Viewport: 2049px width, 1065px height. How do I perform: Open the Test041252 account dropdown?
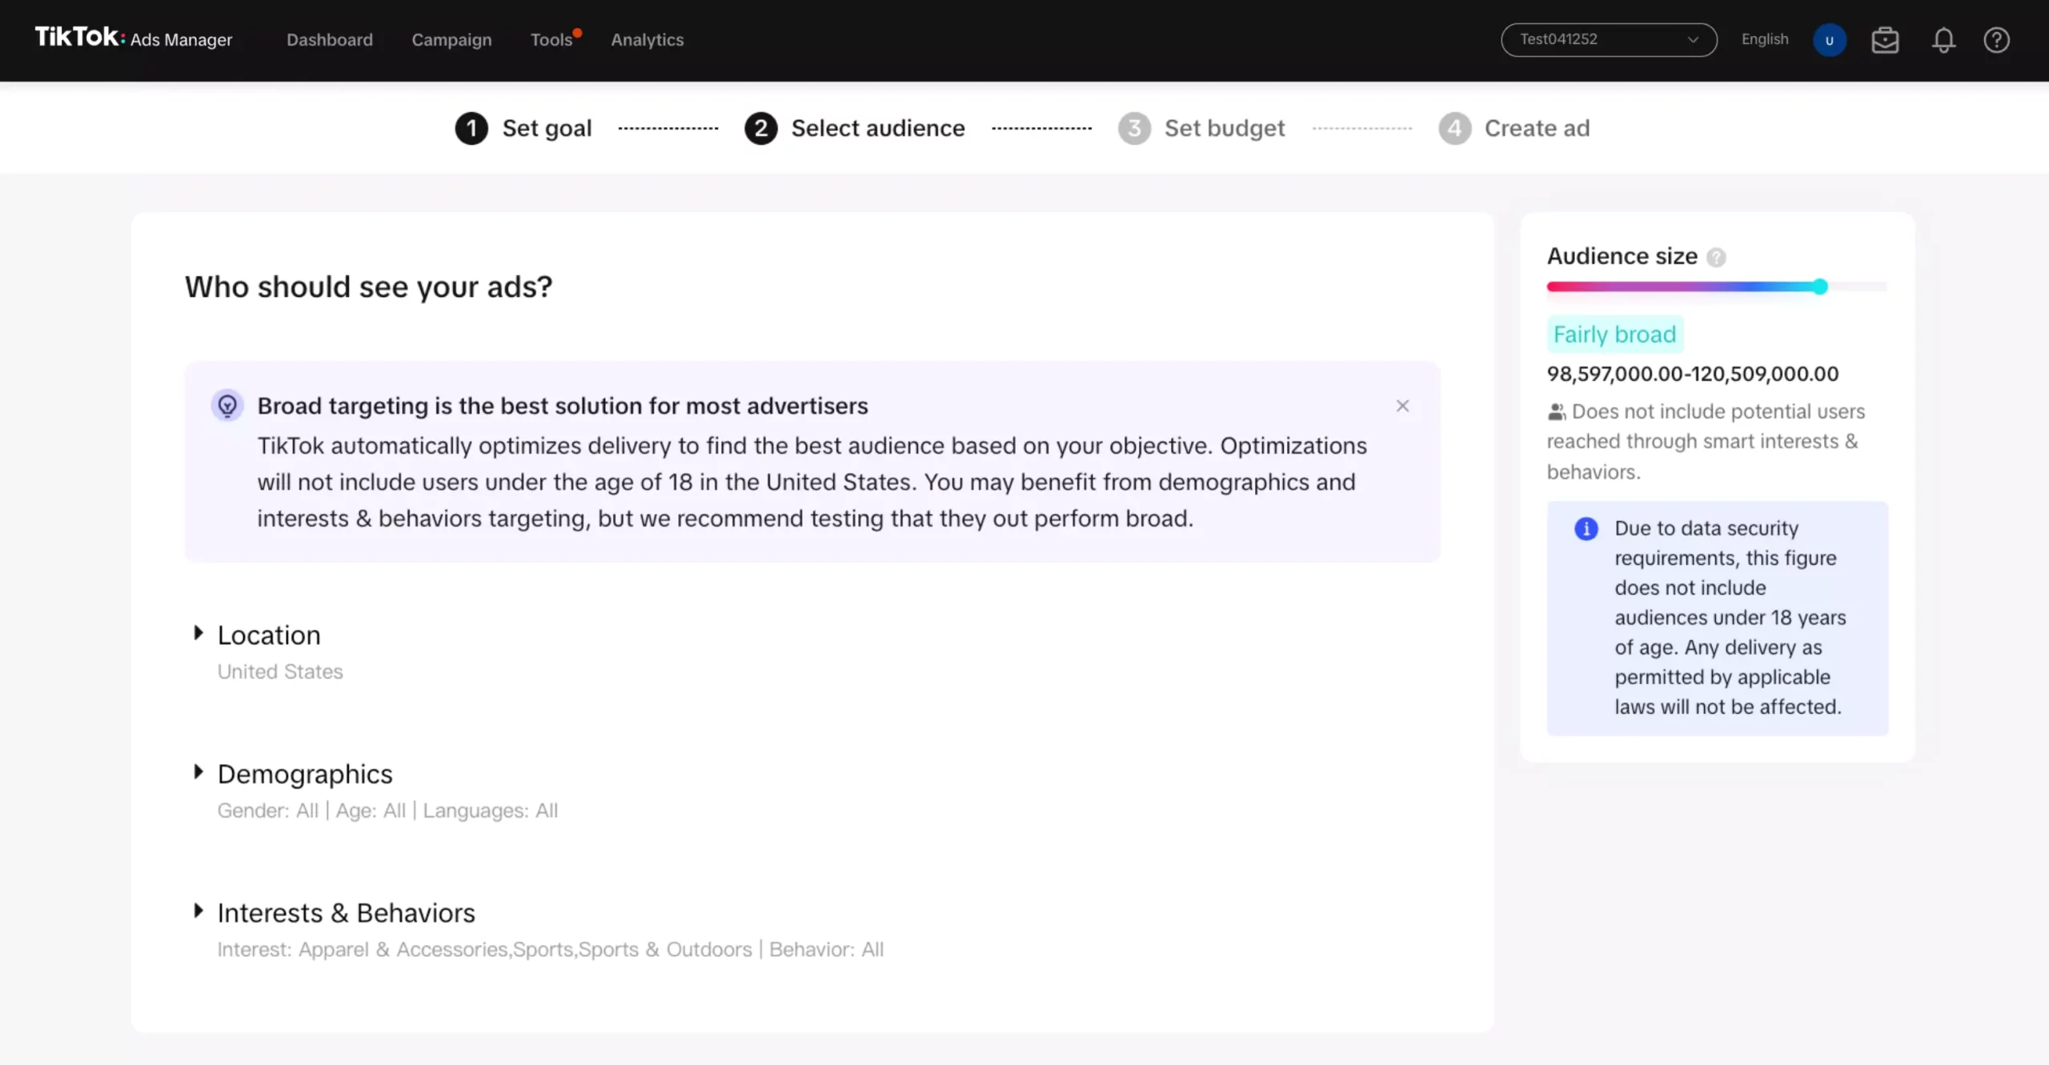pos(1608,39)
